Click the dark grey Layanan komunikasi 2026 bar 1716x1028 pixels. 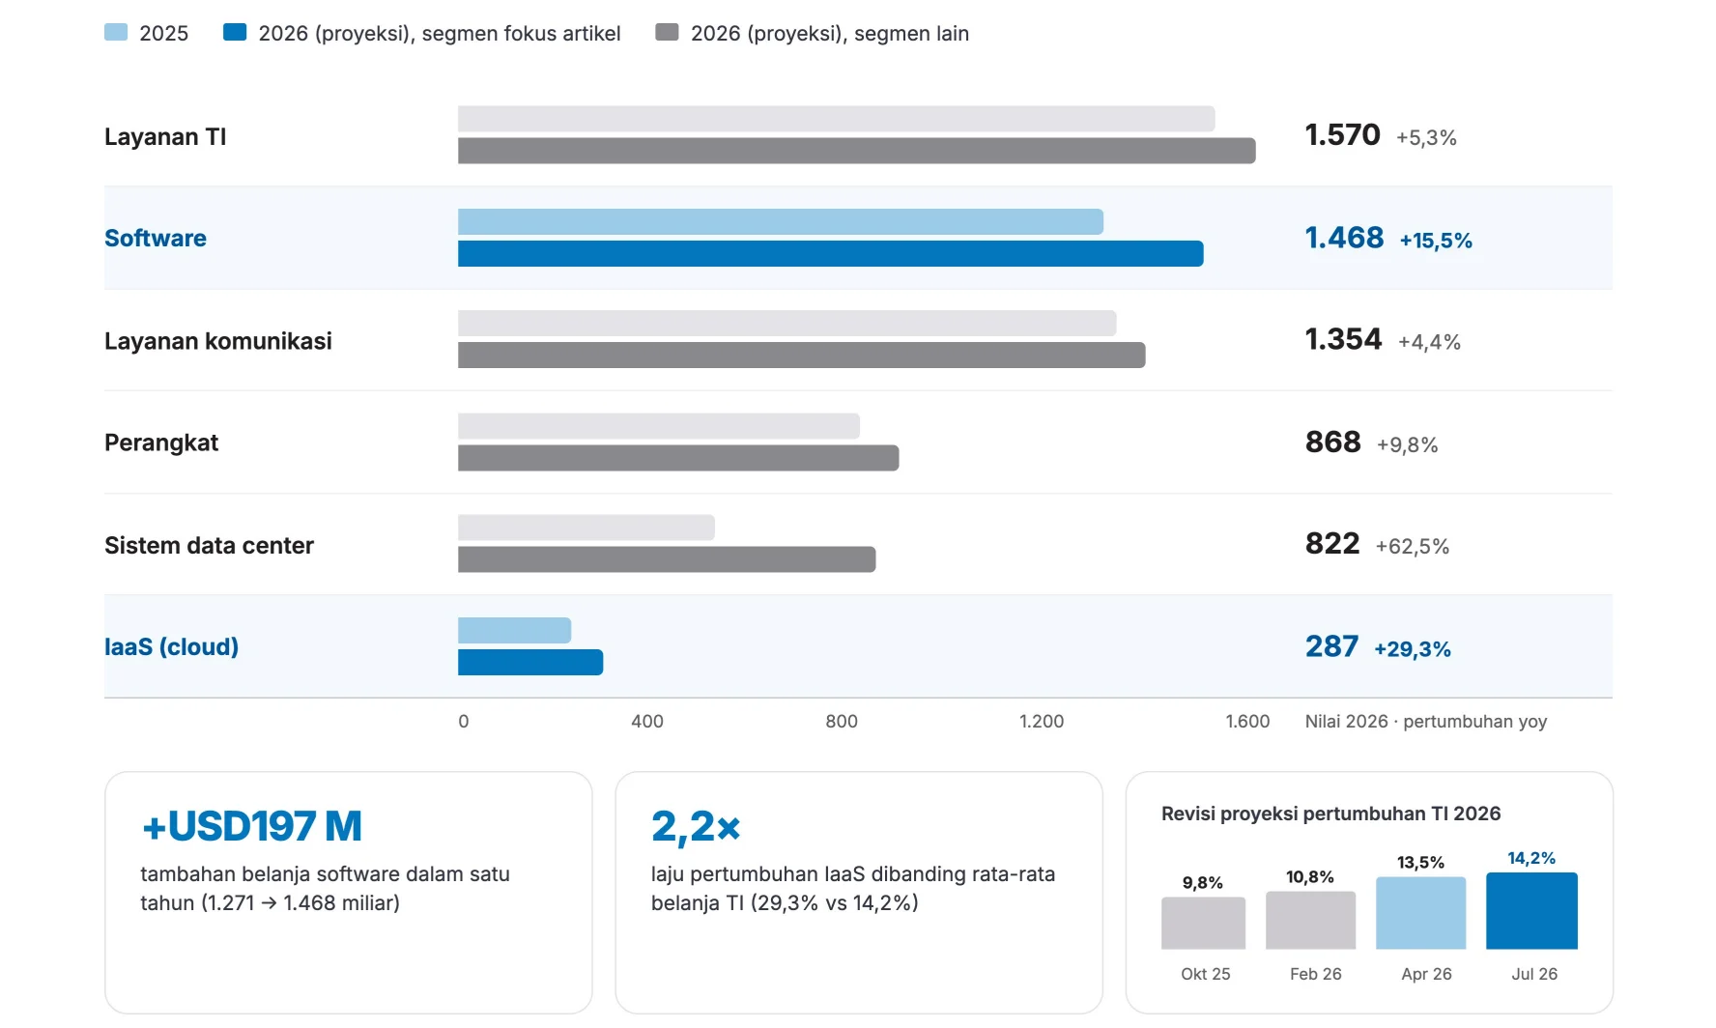point(802,356)
